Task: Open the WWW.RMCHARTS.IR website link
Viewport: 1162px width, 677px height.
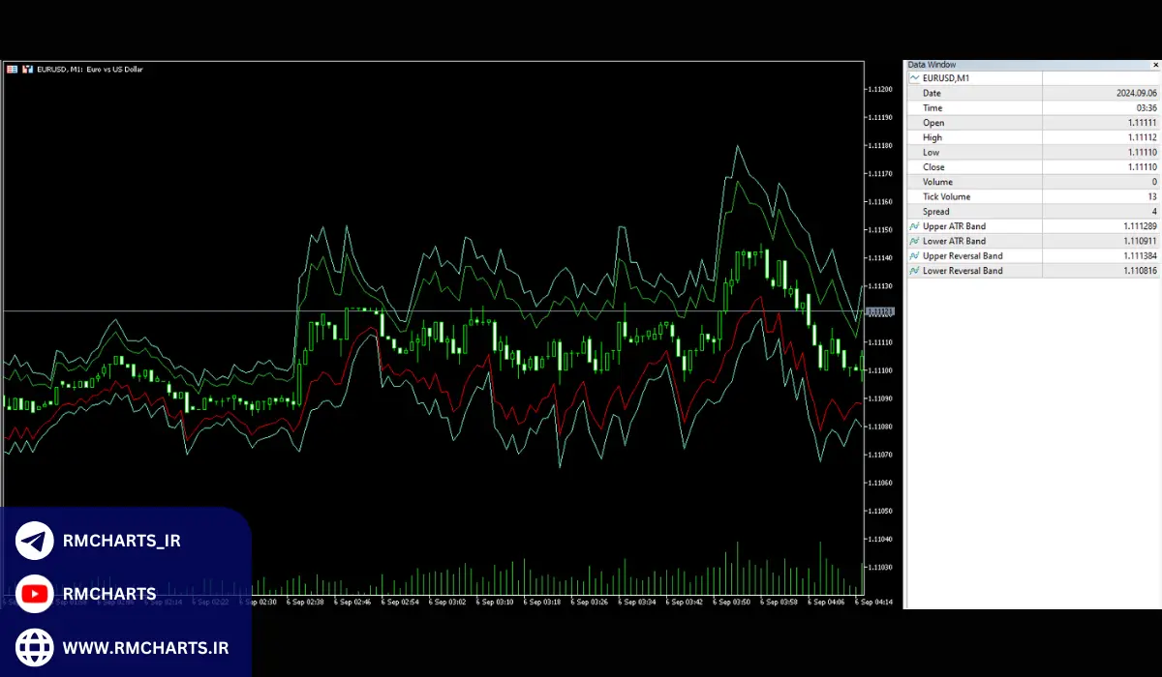Action: tap(145, 647)
